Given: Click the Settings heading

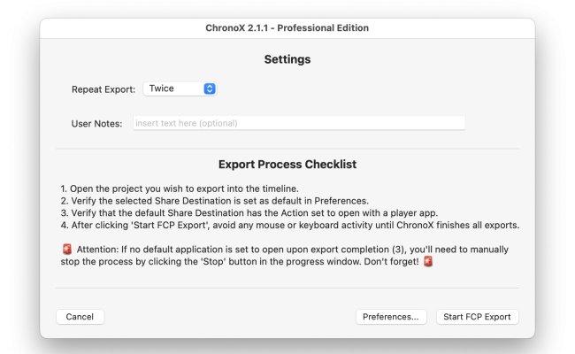Looking at the screenshot, I should click(x=287, y=59).
